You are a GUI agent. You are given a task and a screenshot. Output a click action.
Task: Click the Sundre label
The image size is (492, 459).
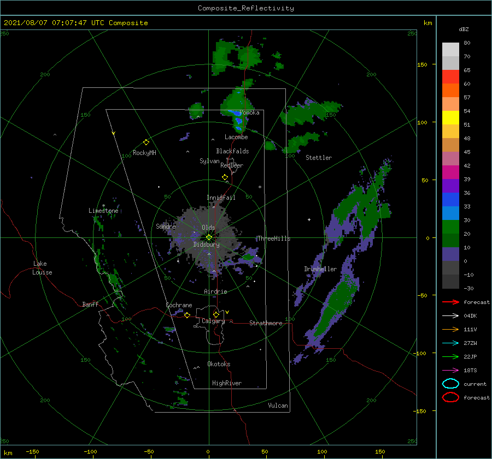(x=166, y=226)
